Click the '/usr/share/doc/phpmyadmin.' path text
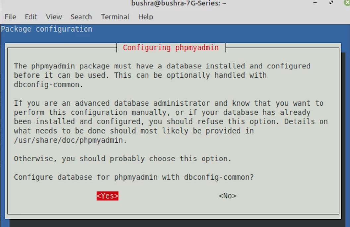 point(70,140)
